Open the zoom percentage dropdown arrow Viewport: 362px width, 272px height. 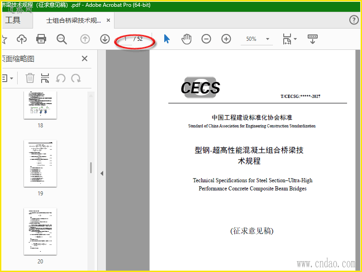point(267,39)
